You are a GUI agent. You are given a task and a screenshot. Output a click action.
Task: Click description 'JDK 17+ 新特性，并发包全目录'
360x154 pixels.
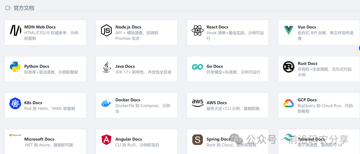pyautogui.click(x=143, y=72)
